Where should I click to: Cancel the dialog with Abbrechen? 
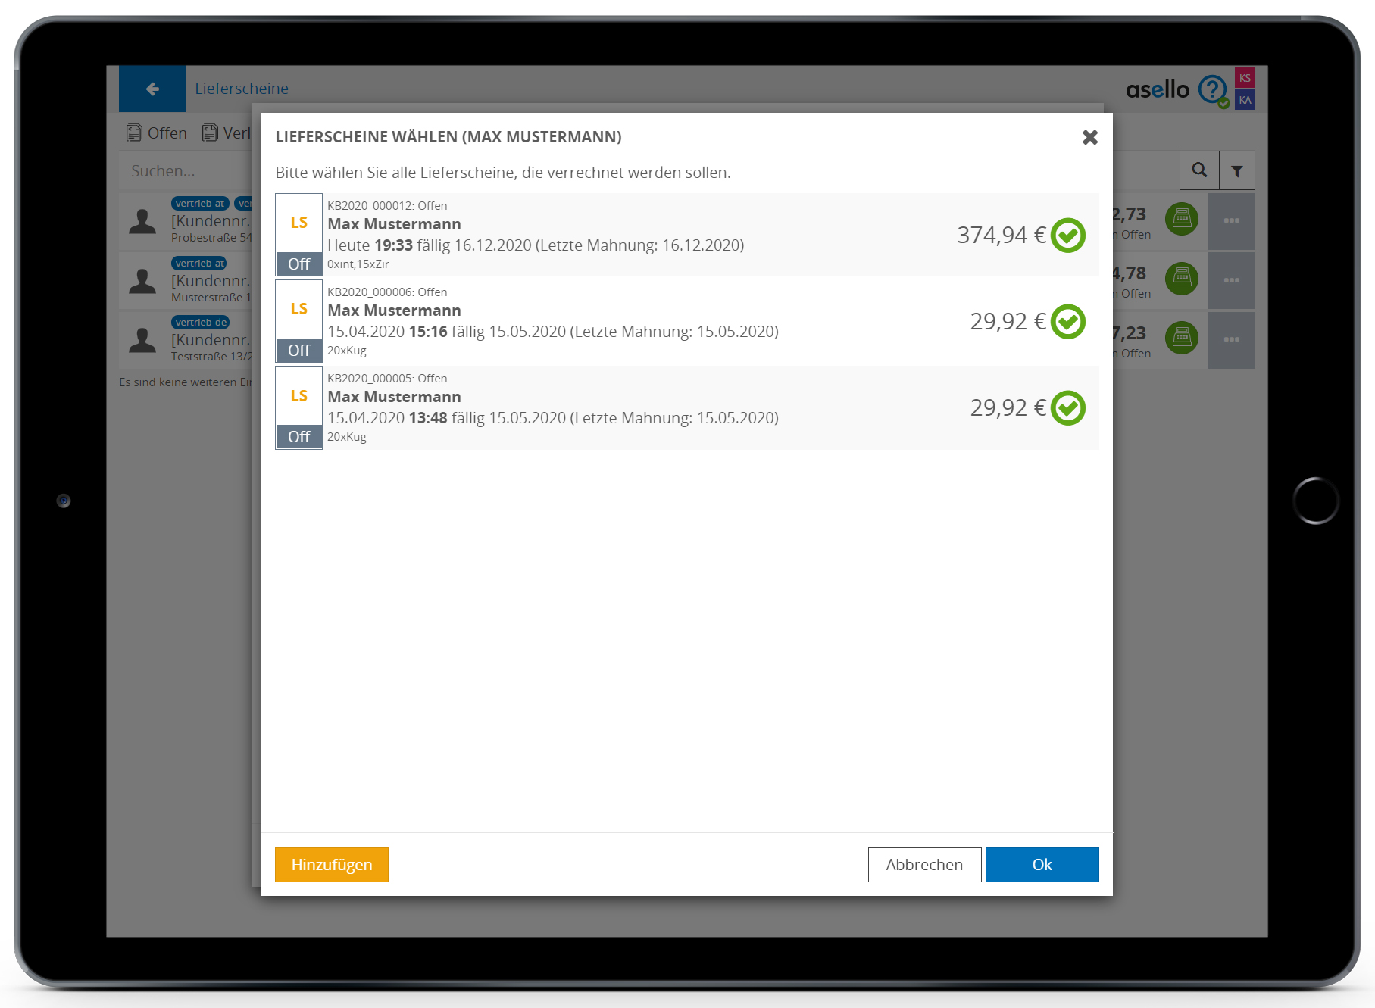point(924,865)
